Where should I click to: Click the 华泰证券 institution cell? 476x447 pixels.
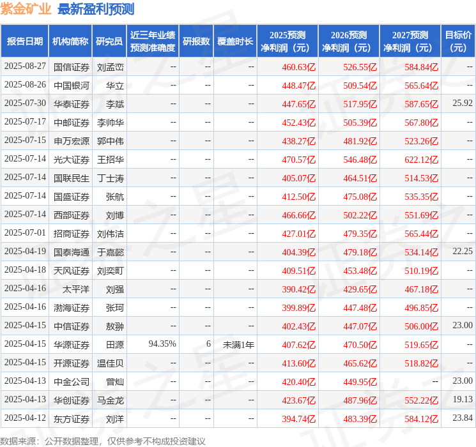(x=72, y=104)
